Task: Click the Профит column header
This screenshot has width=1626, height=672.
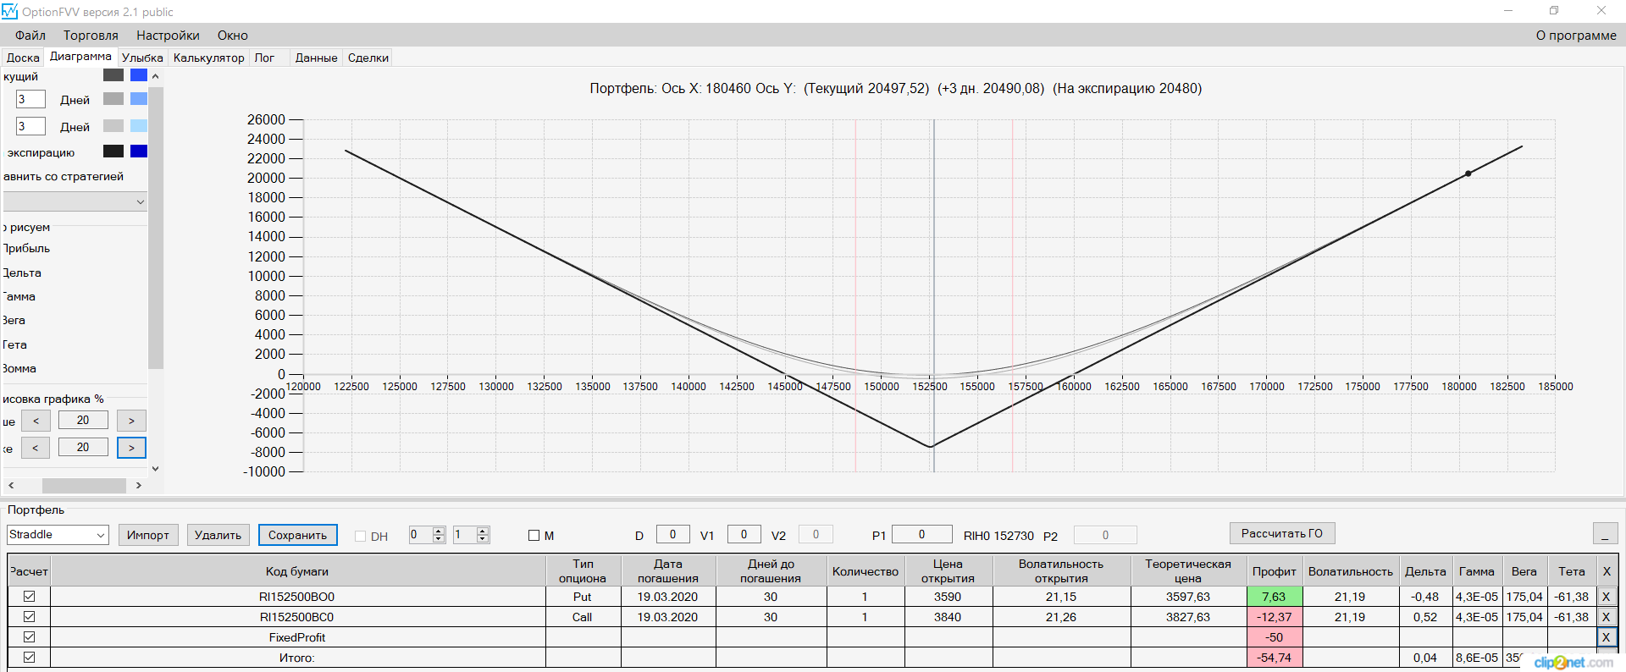Action: (1274, 571)
